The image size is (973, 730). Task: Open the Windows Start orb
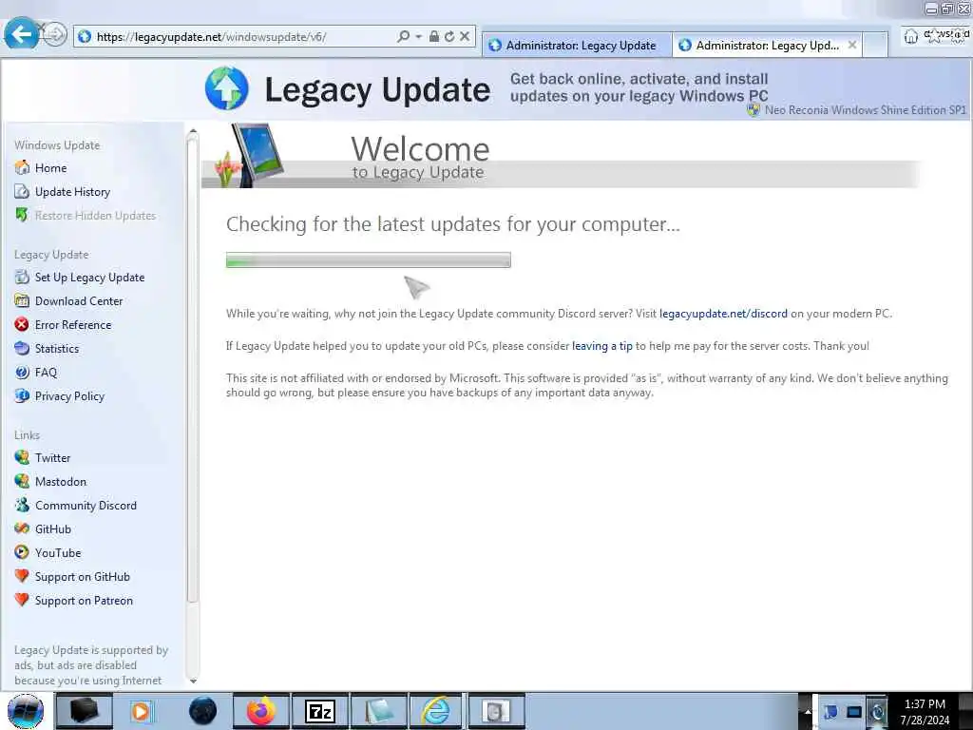click(x=26, y=711)
